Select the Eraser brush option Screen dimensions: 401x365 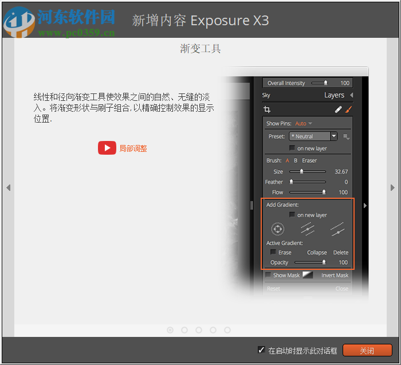click(x=309, y=160)
